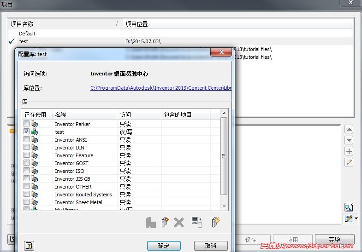Open the library location path link

(161, 88)
